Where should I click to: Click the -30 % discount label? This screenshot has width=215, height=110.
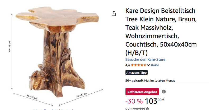click(x=134, y=101)
